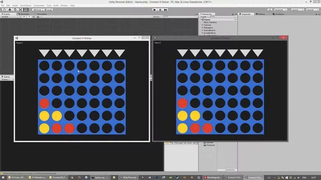Open Unity Personal taskbar item
This screenshot has width=321, height=180.
(128, 177)
